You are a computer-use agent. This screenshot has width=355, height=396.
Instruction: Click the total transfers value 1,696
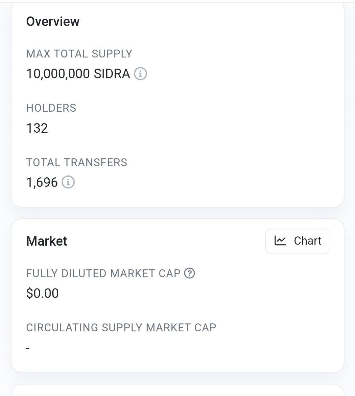coord(42,182)
